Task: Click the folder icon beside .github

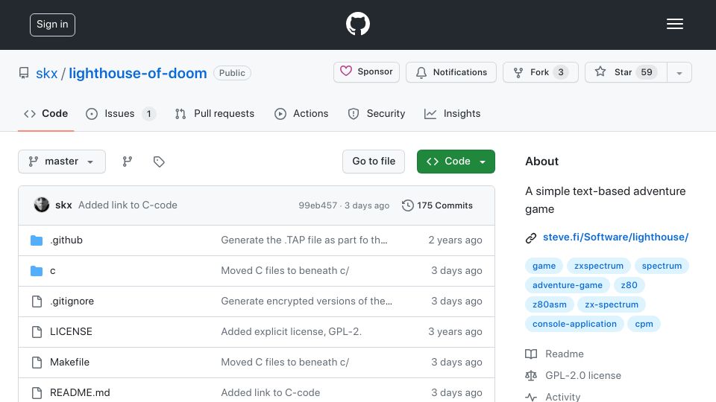Action: click(x=37, y=240)
